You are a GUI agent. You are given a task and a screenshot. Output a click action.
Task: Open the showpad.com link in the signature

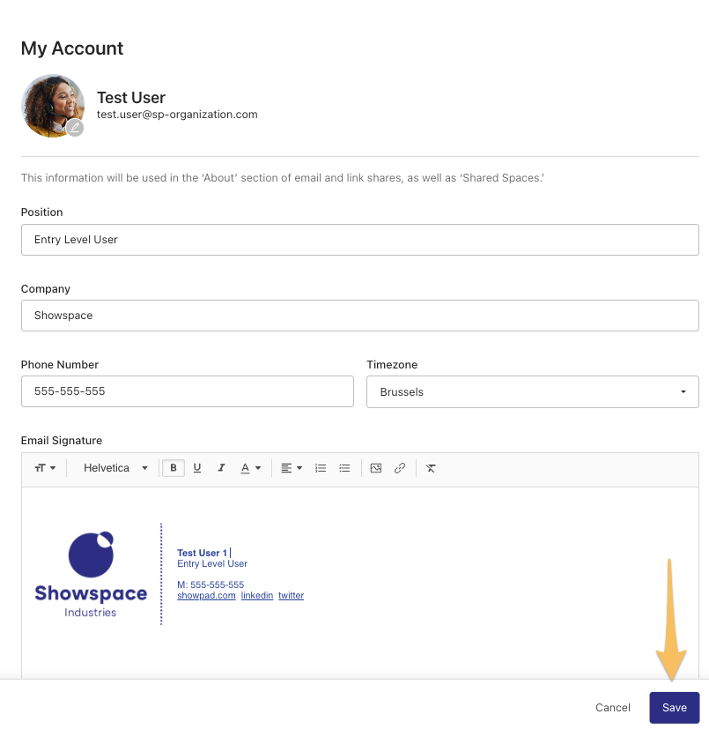(206, 595)
